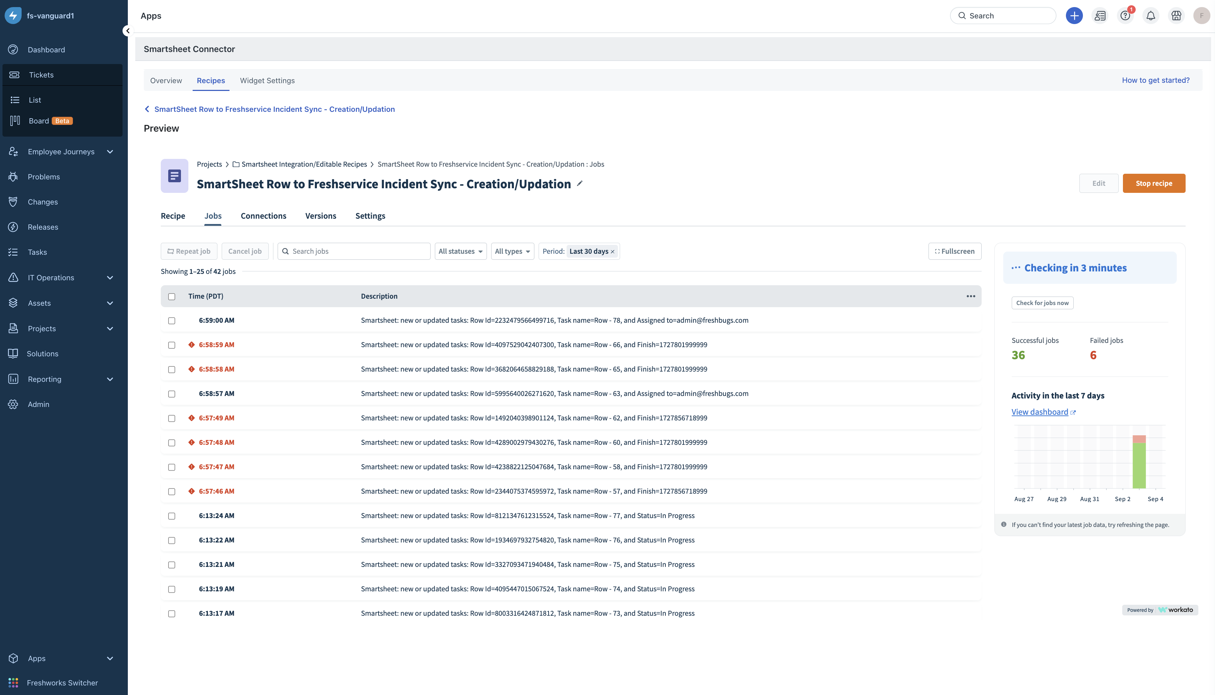Image resolution: width=1215 pixels, height=695 pixels.
Task: Toggle select-all checkbox in table header
Action: coord(171,297)
